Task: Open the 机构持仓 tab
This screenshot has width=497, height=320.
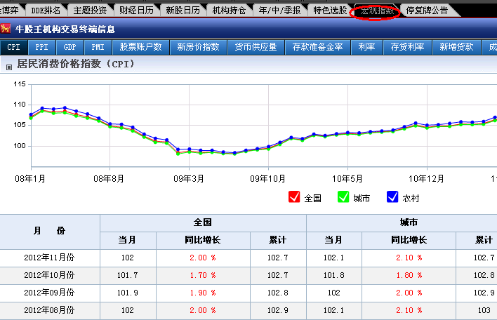Action: (229, 11)
